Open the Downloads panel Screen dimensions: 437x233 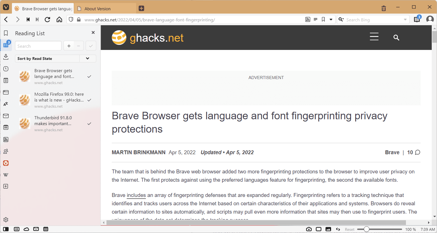click(x=6, y=57)
